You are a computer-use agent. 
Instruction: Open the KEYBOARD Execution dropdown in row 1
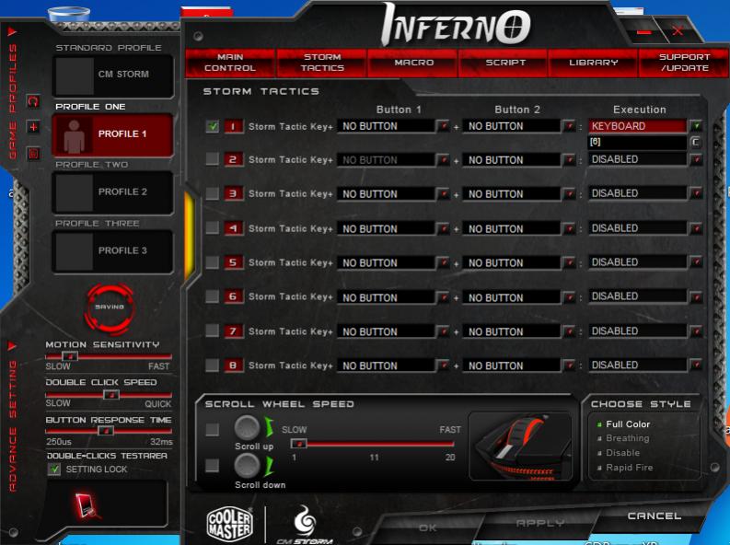[696, 126]
